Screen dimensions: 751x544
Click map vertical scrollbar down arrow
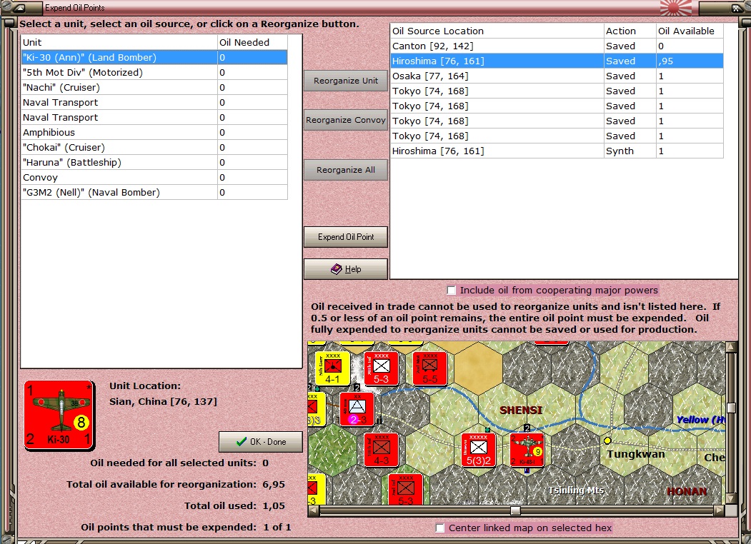pyautogui.click(x=731, y=499)
